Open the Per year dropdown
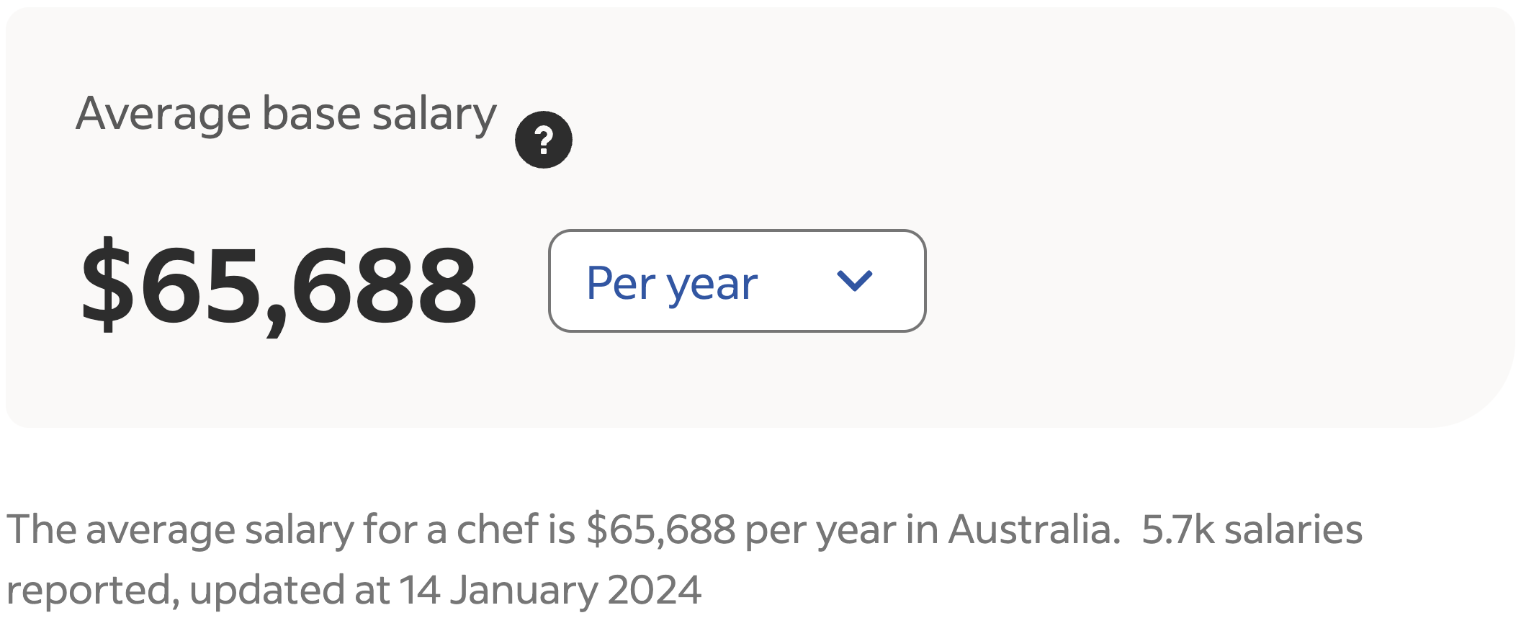The height and width of the screenshot is (618, 1521). coord(736,281)
